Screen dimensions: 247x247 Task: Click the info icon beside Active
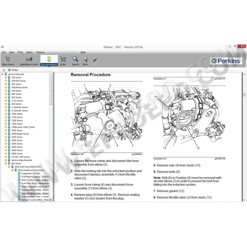[4, 70]
